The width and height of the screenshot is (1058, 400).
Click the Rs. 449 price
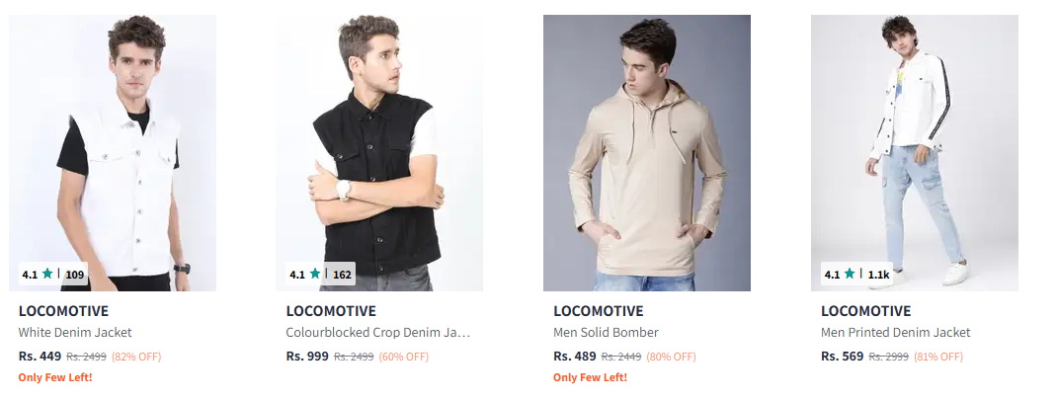40,357
